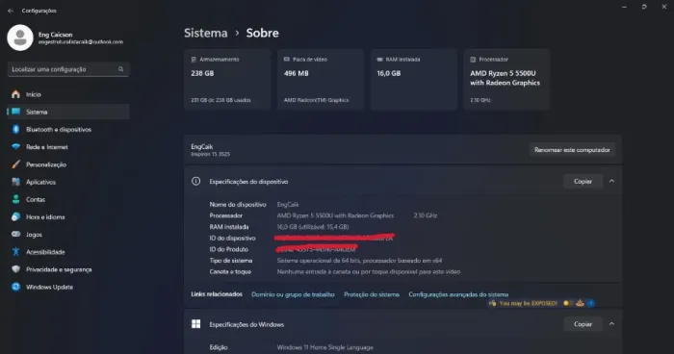The width and height of the screenshot is (674, 354).
Task: Go to Início in the sidebar
Action: (x=68, y=94)
